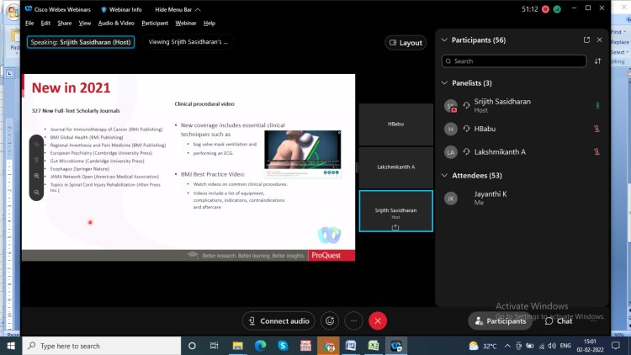Image resolution: width=631 pixels, height=355 pixels.
Task: Click the green connection status icon
Action: pos(557,9)
